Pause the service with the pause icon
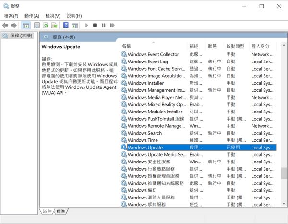The height and width of the screenshot is (224, 288). coord(104,25)
